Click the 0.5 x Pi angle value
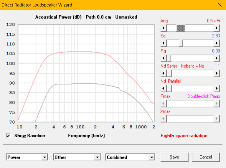This screenshot has height=168, width=226. [213, 21]
